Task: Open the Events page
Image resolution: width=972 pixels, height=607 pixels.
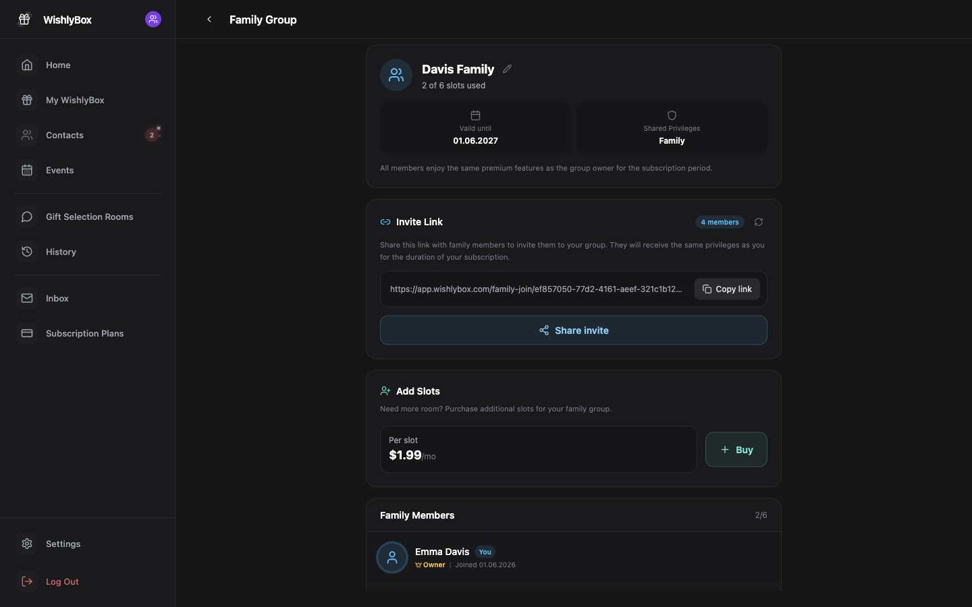Action: pos(88,170)
